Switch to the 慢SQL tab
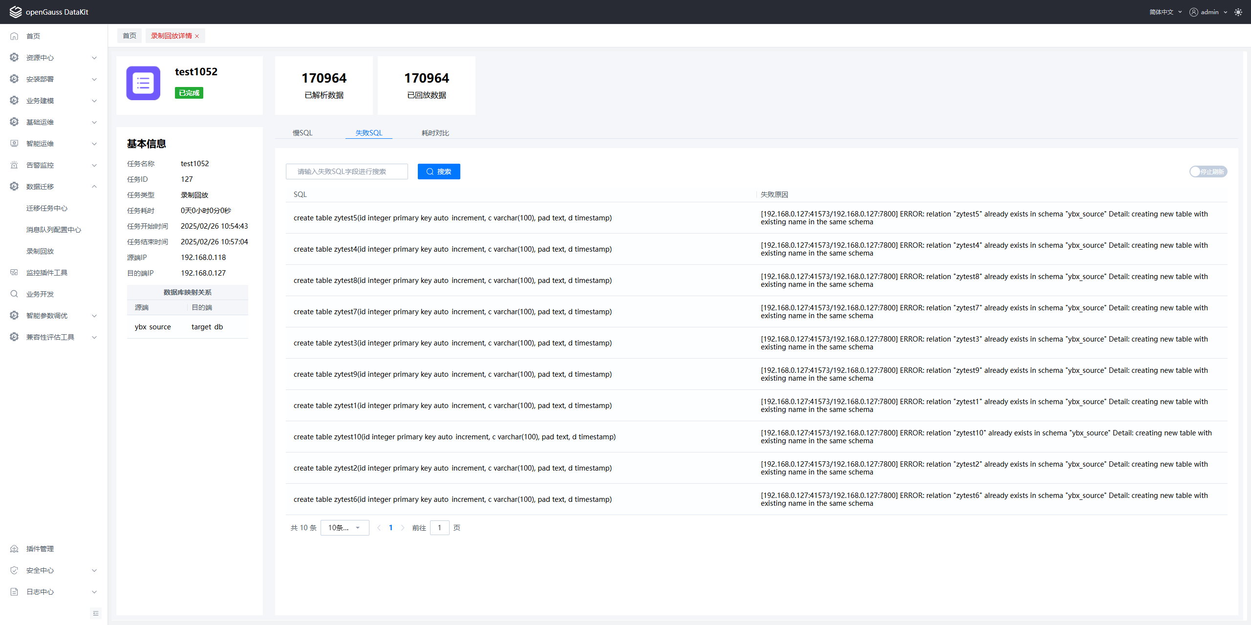 (302, 133)
